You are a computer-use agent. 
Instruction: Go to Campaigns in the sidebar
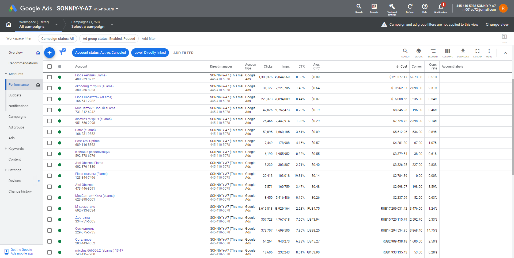click(x=17, y=117)
